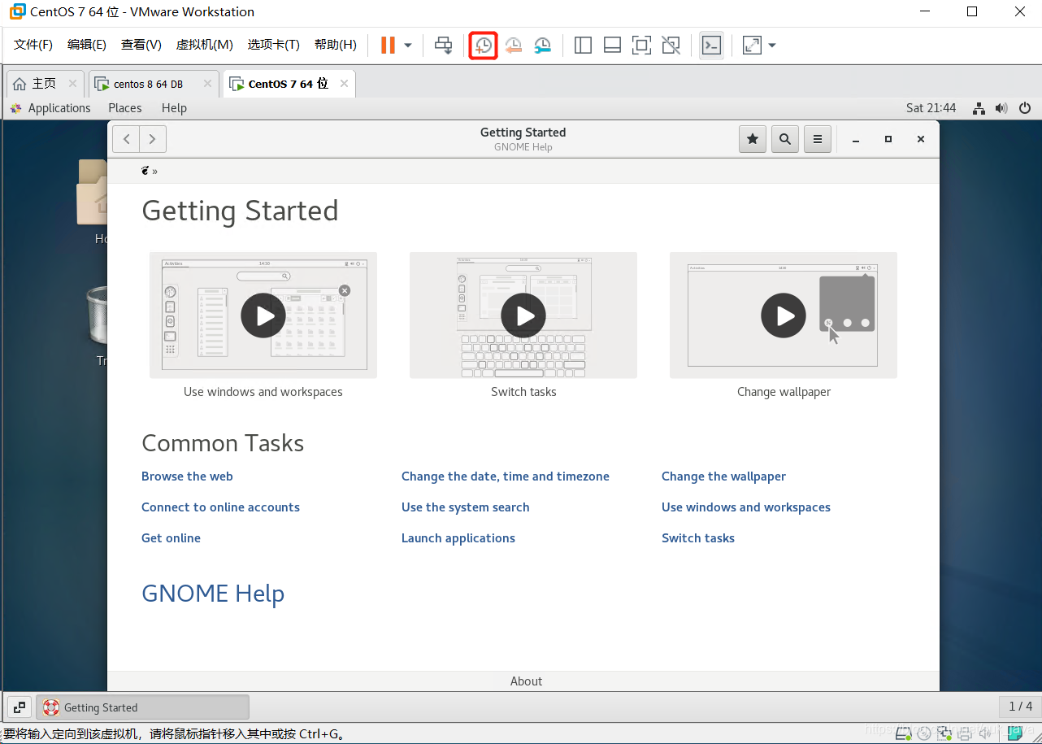1042x744 pixels.
Task: Open Use windows and workspaces text link
Action: click(745, 507)
